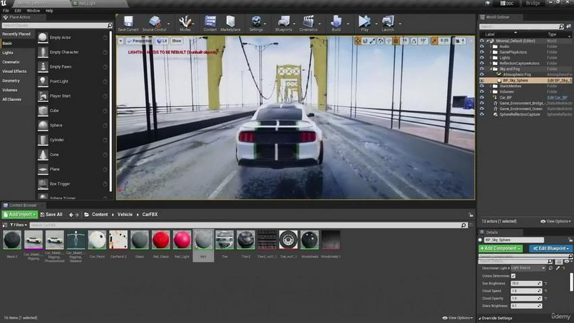
Task: Open the Cinematics toolbar icon
Action: [309, 22]
